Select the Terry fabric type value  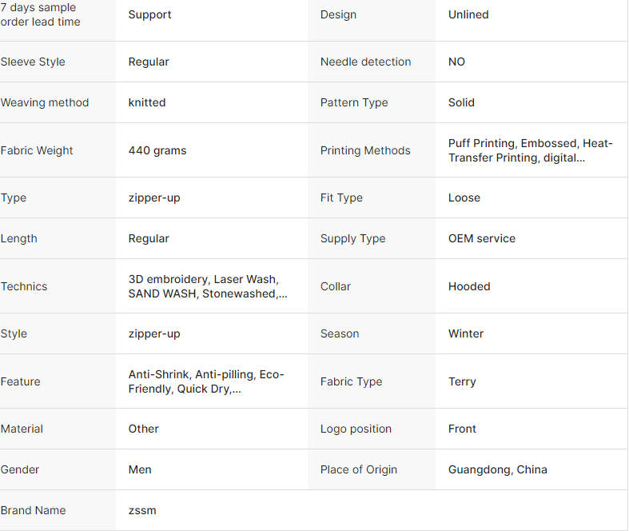tap(462, 381)
